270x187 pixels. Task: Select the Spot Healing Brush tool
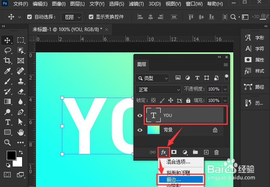pyautogui.click(x=21, y=71)
